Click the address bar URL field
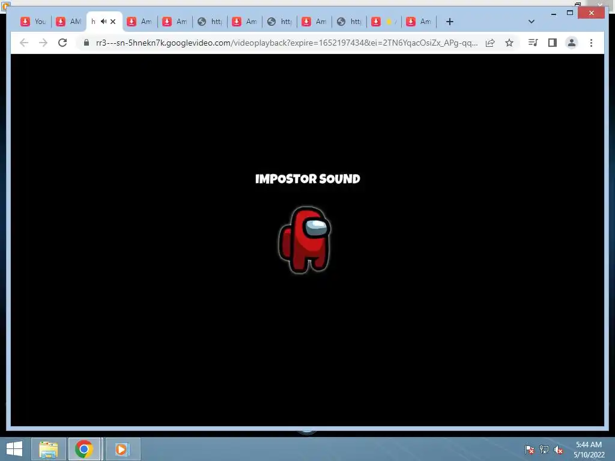The width and height of the screenshot is (615, 461). pyautogui.click(x=286, y=43)
